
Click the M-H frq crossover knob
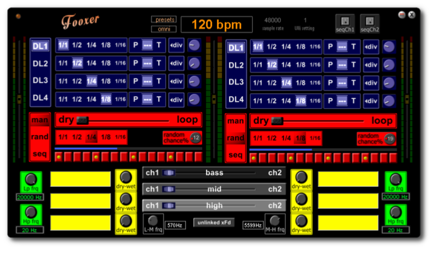coord(274,220)
